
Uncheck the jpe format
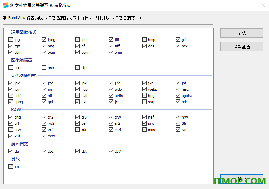(78, 40)
